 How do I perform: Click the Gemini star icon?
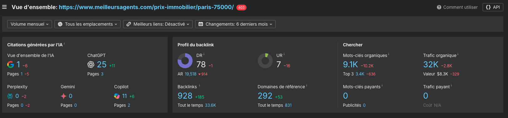(x=64, y=96)
